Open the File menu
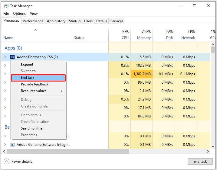 coord(6,14)
